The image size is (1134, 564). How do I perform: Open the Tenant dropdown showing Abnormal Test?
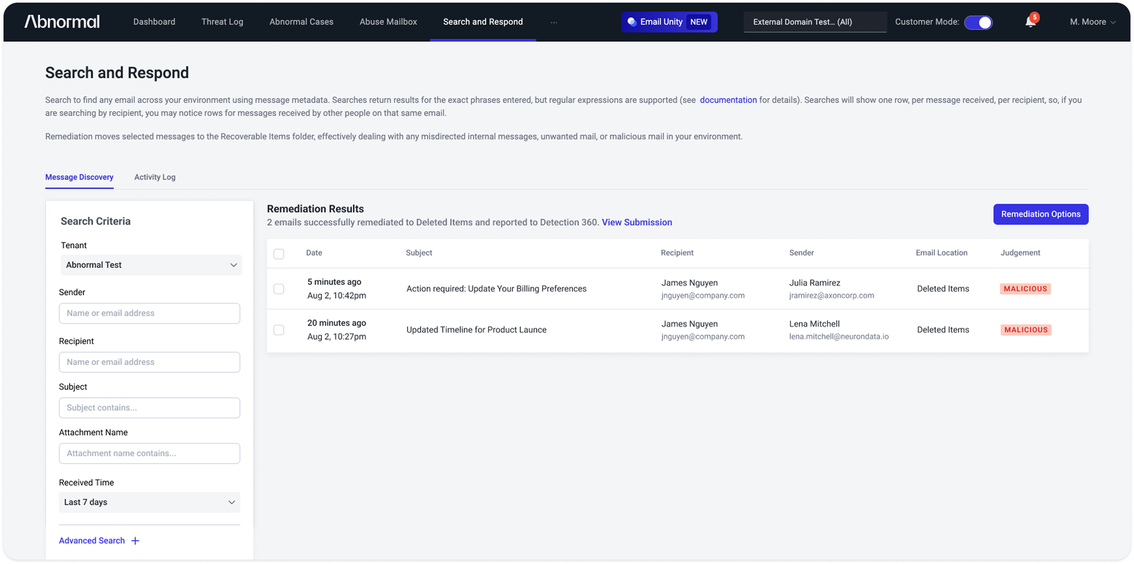coord(151,265)
